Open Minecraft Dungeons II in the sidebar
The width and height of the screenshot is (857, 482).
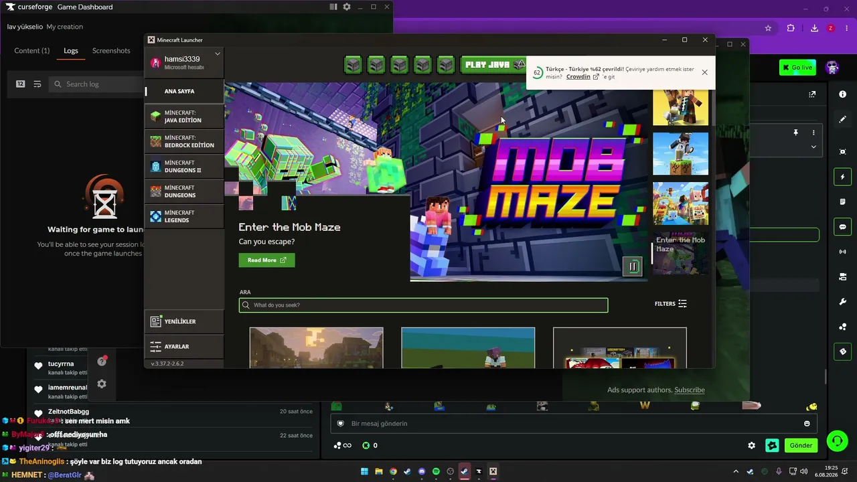tap(184, 167)
